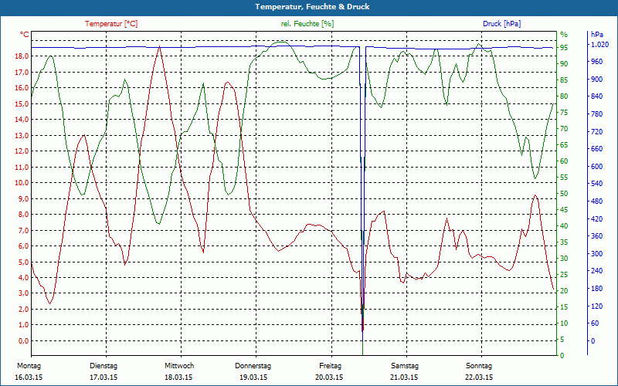Click the green '%' axis unit label
This screenshot has height=386, width=618.
pyautogui.click(x=564, y=35)
